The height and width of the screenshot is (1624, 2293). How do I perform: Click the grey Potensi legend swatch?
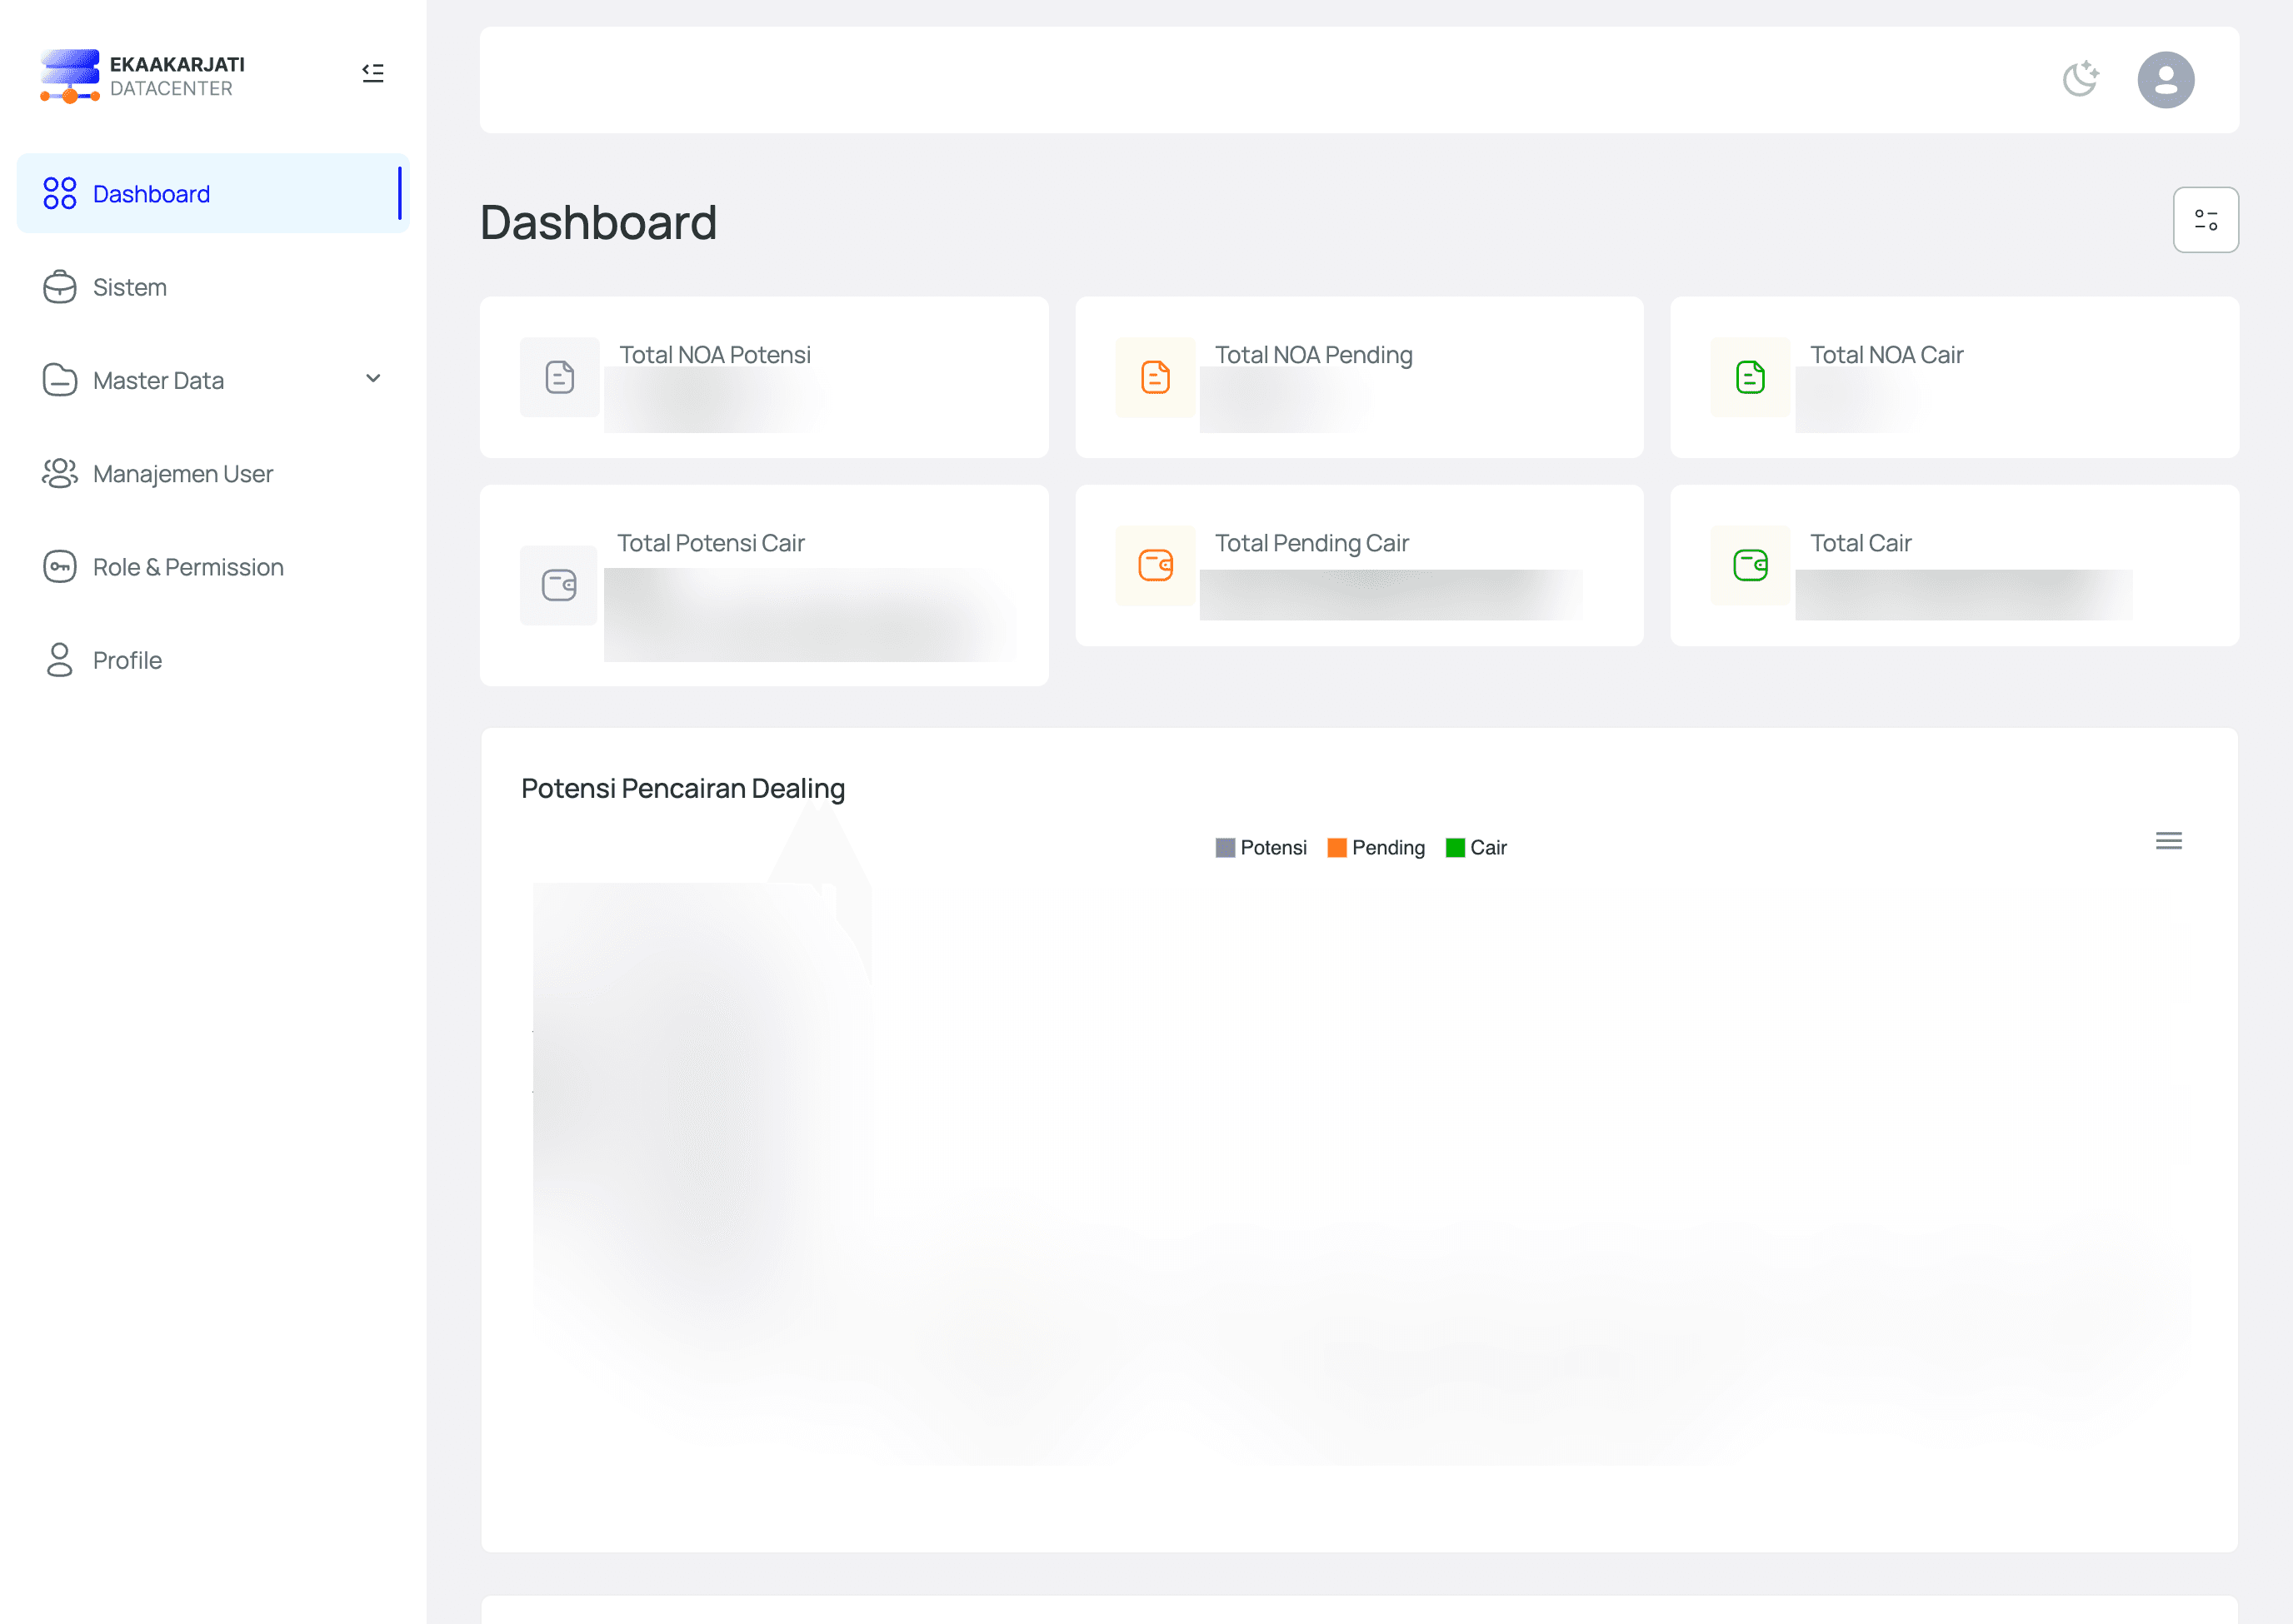[x=1225, y=848]
